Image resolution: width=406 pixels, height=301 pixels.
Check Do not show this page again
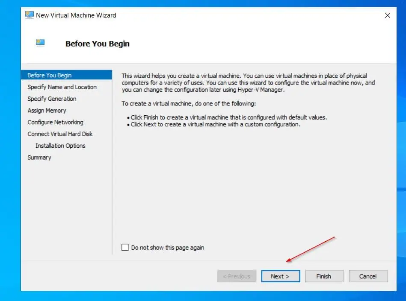pos(125,247)
